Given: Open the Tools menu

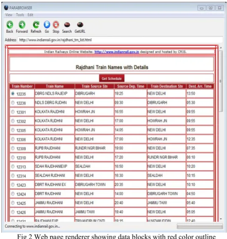Looking at the screenshot, I should [20, 15].
